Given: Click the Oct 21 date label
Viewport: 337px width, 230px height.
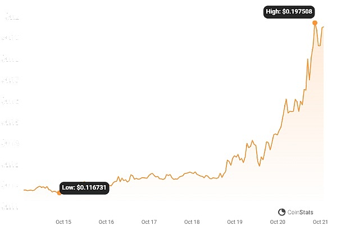Looking at the screenshot, I should [320, 222].
